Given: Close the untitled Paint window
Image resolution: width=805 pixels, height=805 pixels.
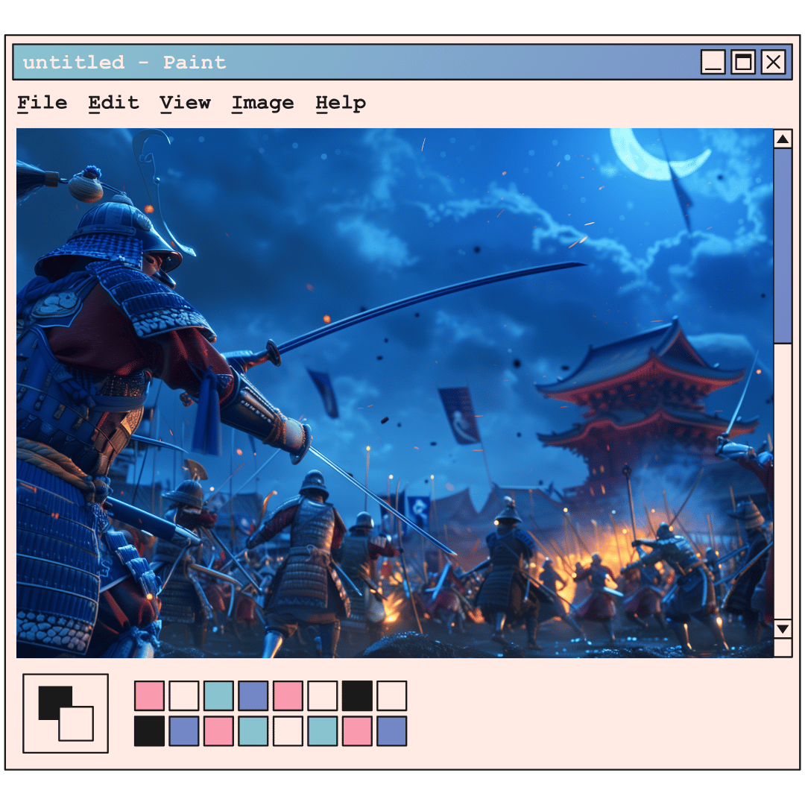Looking at the screenshot, I should click(x=773, y=62).
